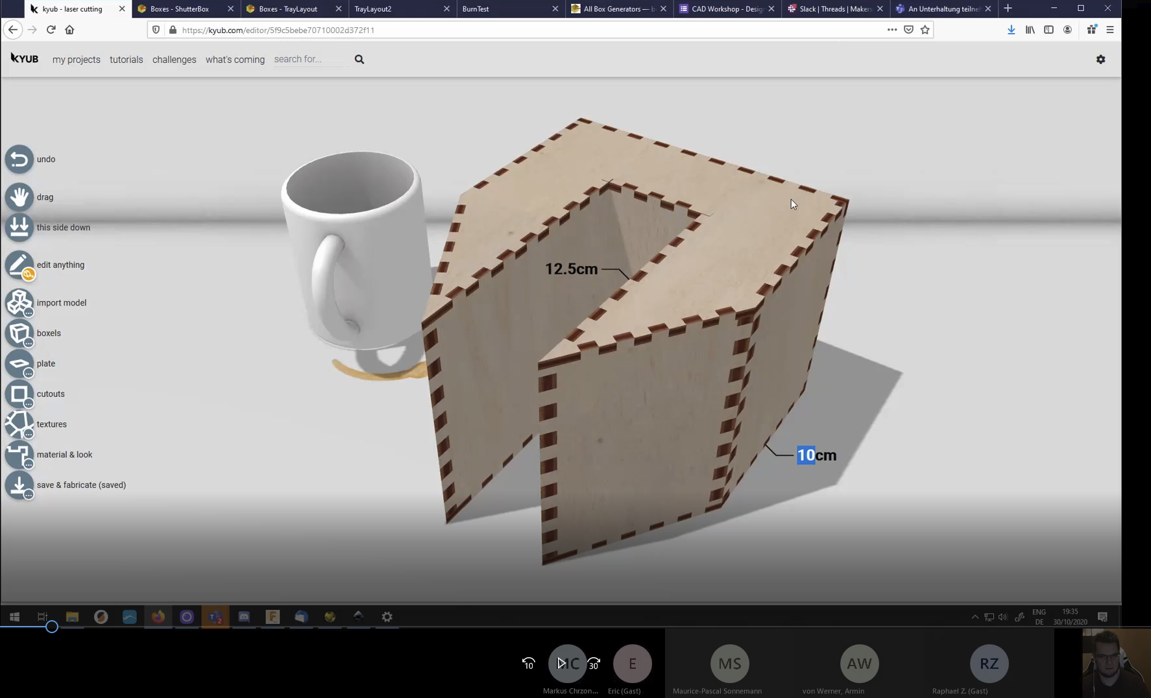Open the textures tool

tap(19, 425)
